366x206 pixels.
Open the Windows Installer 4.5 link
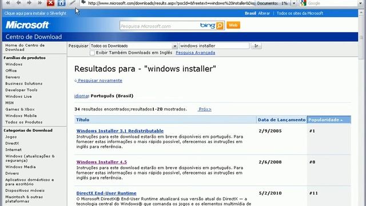point(102,162)
